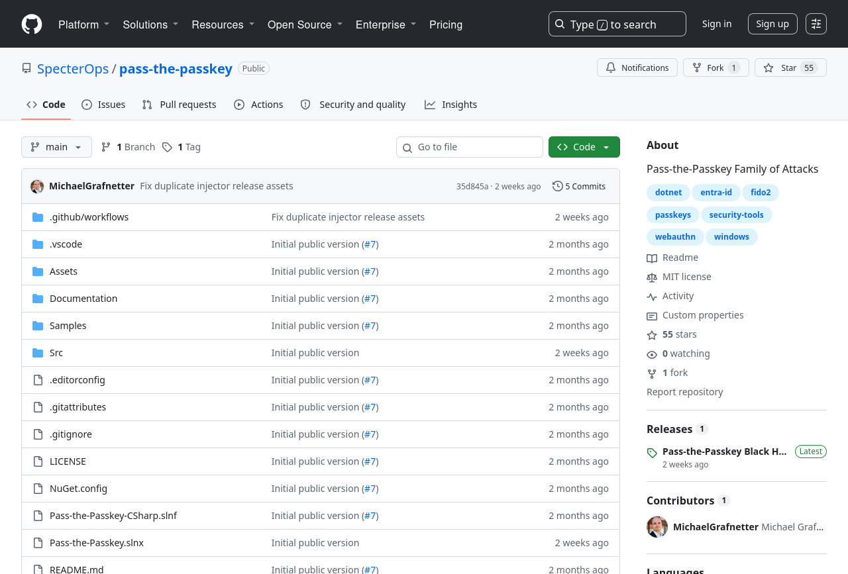View the 5 Commits history
Image resolution: width=848 pixels, height=574 pixels.
(x=579, y=186)
